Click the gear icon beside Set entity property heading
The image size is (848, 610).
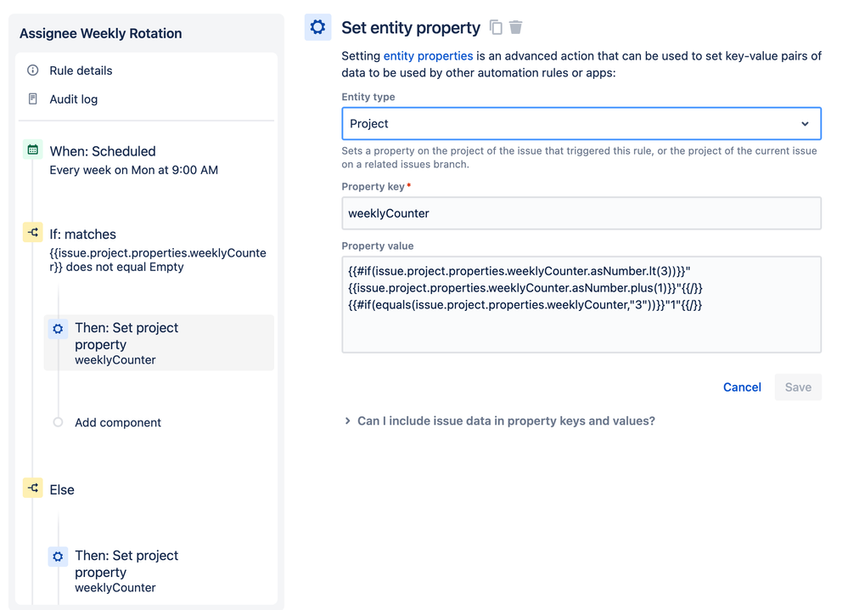click(317, 27)
